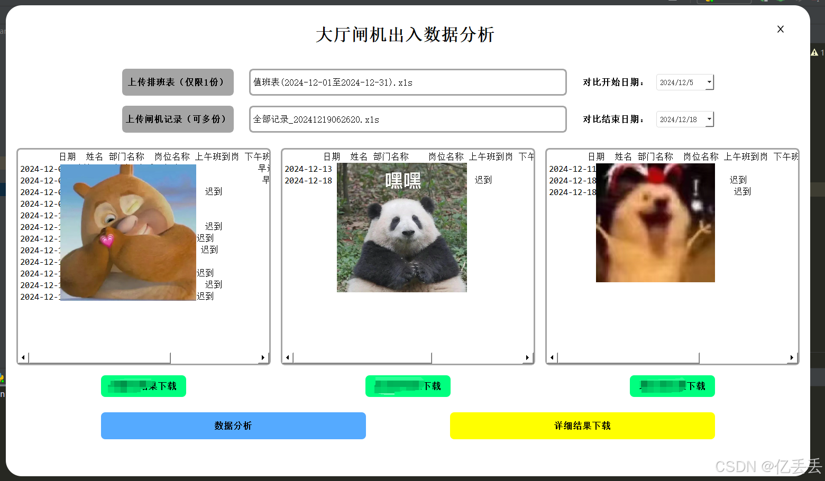Close the dialog with the X button

click(780, 29)
